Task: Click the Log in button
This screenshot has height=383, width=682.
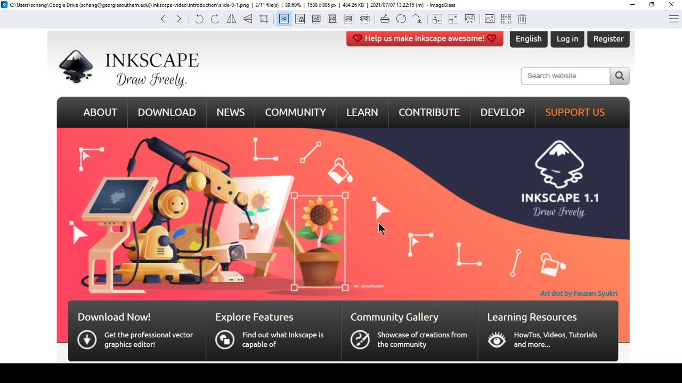Action: coord(567,39)
